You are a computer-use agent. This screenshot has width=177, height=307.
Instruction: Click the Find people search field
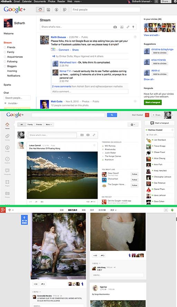(x=106, y=10)
